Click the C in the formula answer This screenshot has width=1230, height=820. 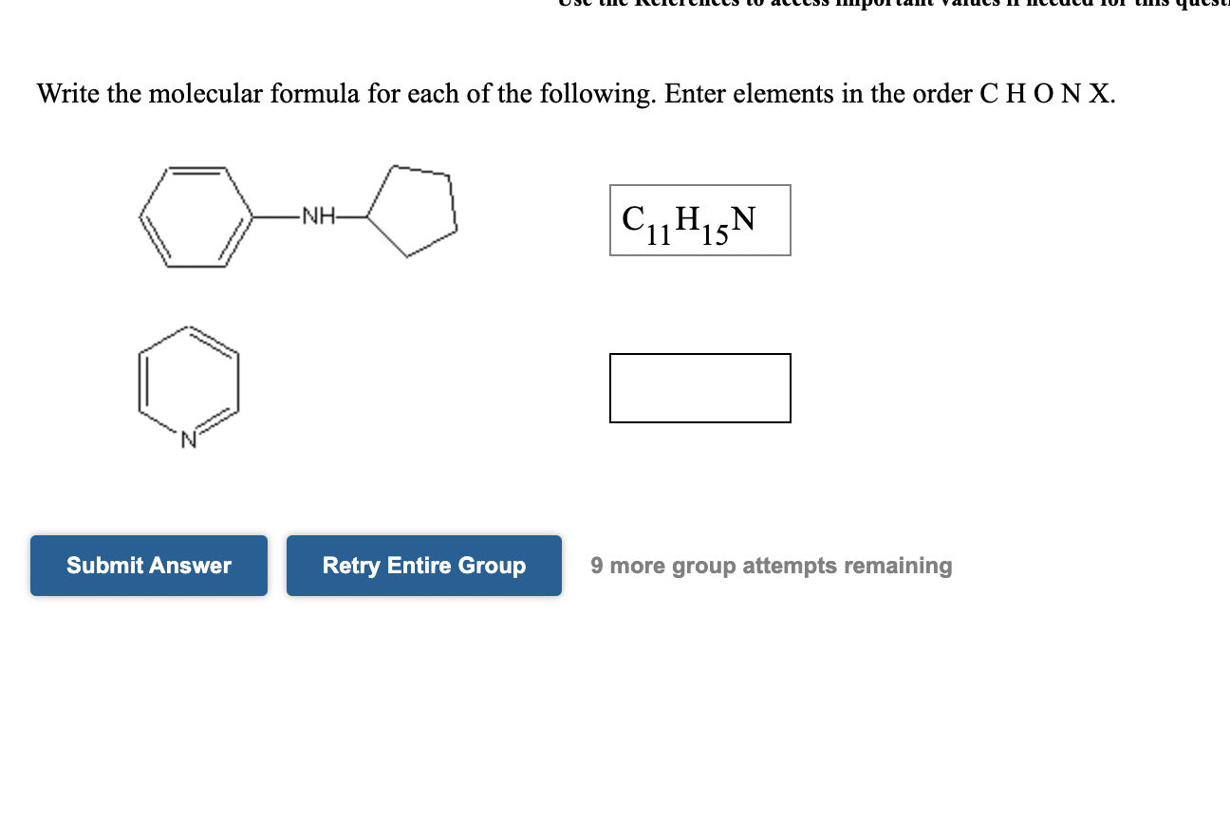point(632,218)
